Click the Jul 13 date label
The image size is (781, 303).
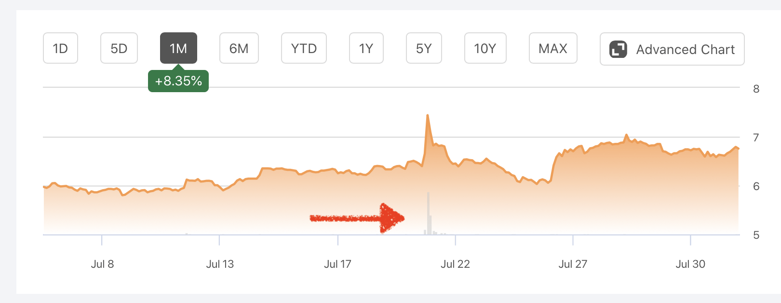[x=220, y=264]
